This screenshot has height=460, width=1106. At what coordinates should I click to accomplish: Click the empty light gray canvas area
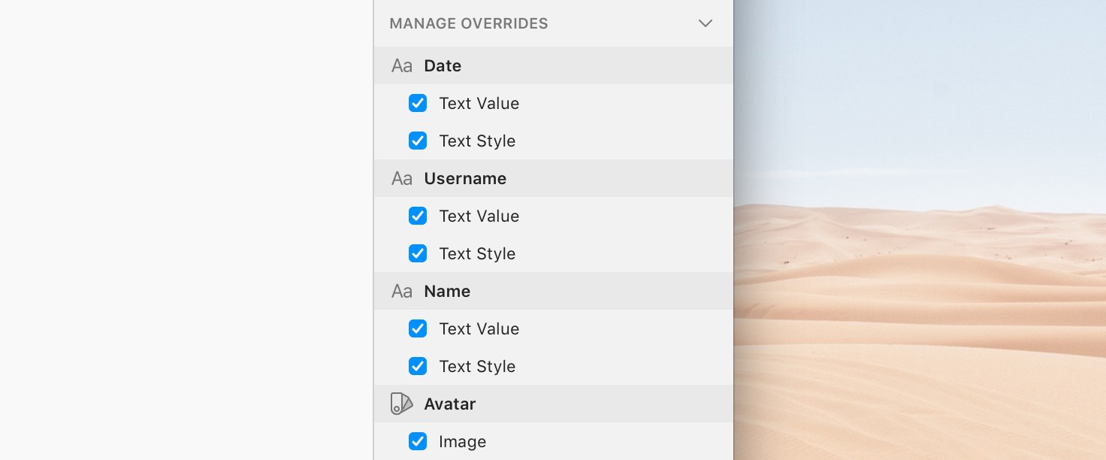186,230
